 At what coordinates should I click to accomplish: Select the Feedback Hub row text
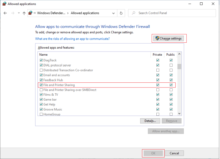tap(53, 80)
